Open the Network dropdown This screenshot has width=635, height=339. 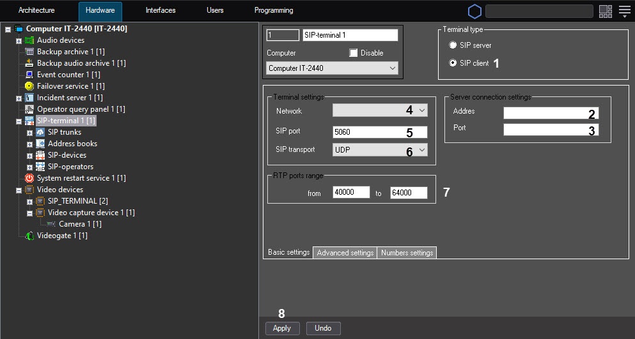click(x=380, y=111)
